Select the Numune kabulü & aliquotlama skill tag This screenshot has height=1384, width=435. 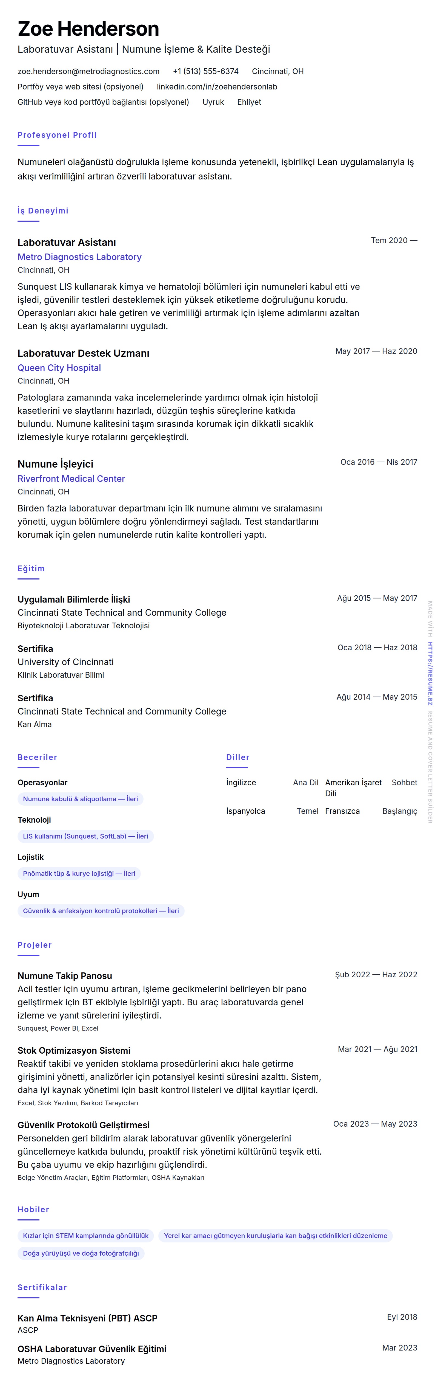(x=81, y=799)
